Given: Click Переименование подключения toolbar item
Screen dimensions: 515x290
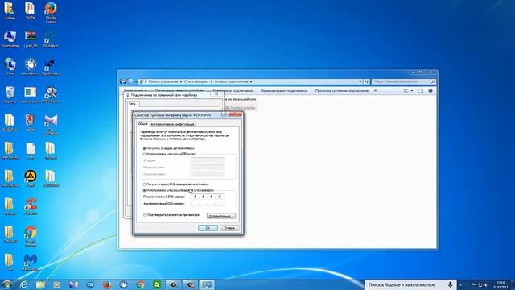Looking at the screenshot, I should click(x=284, y=91).
